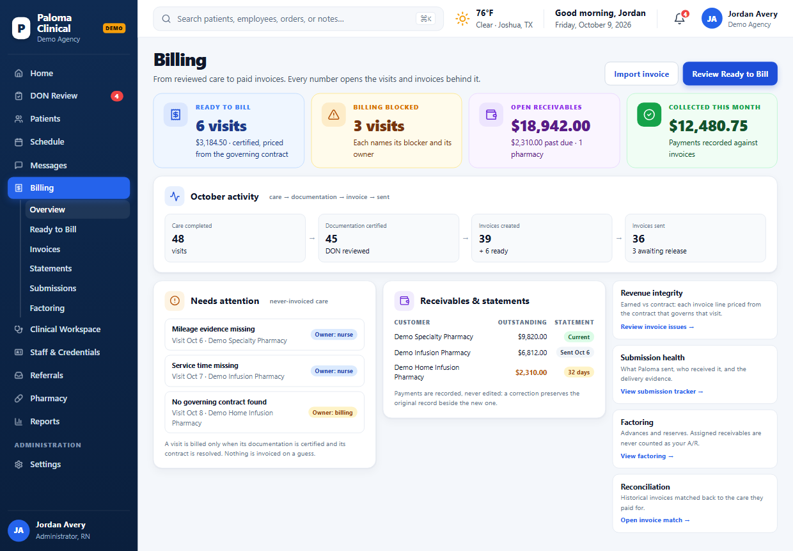Click the DEMO badge beside Paloma Clinical
Screen dimensions: 793x551
(114, 28)
